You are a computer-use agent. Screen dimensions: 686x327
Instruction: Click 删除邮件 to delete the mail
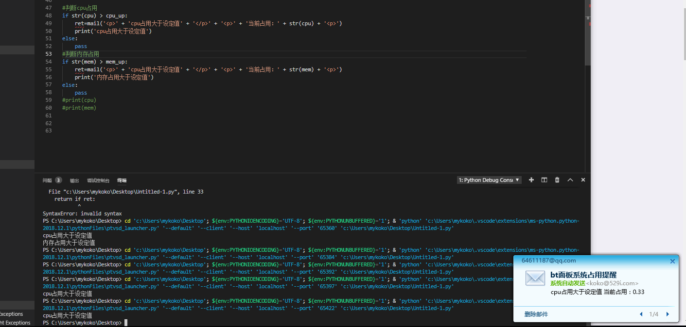[536, 314]
